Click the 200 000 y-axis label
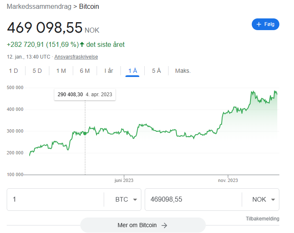 [15, 153]
